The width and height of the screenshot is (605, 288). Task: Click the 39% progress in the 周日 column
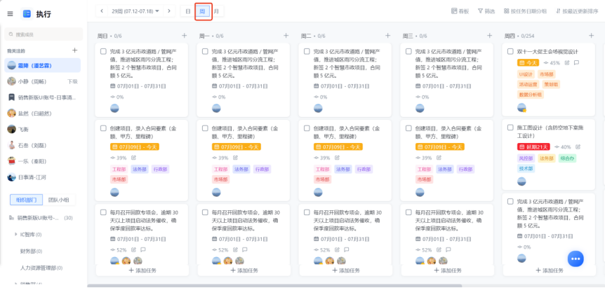pos(118,158)
